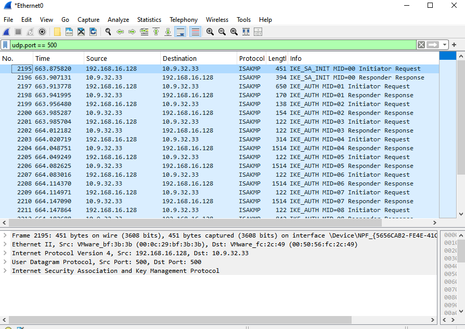Open the Analyze menu

pos(118,20)
